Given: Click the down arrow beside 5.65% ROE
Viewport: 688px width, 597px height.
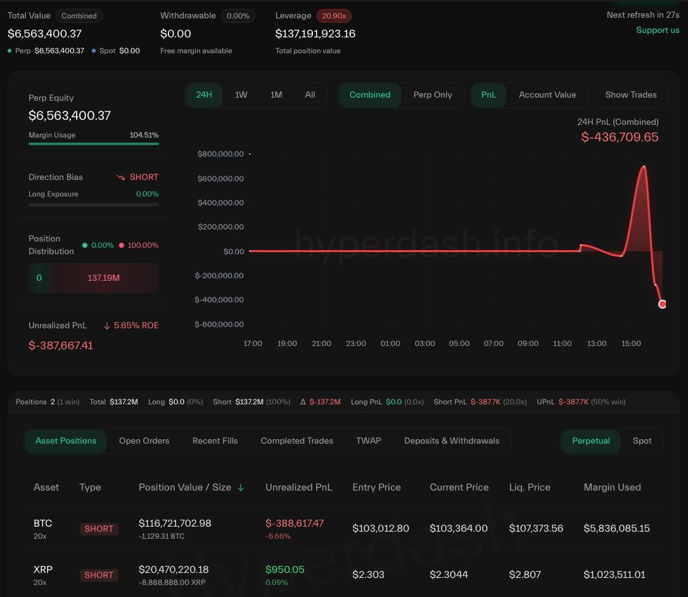Looking at the screenshot, I should pos(107,326).
